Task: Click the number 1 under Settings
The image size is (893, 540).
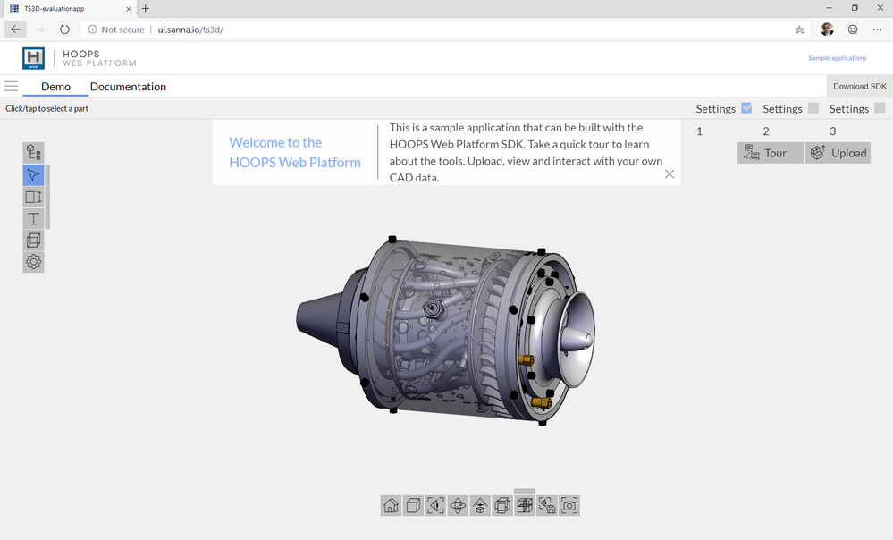Action: coord(699,131)
